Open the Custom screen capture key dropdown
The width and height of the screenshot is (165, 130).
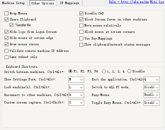[x=76, y=103]
